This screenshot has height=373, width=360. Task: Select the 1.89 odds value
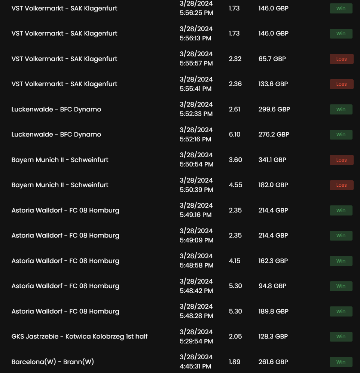tap(234, 362)
